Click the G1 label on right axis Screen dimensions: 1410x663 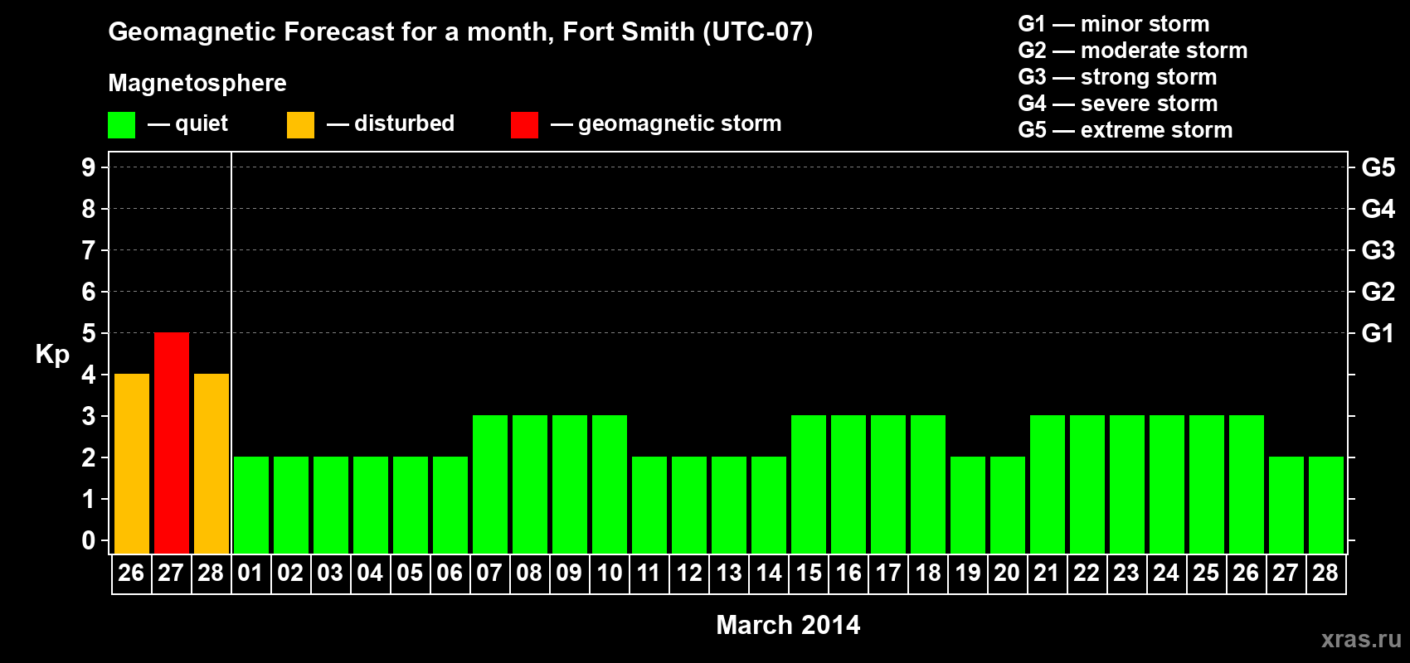1378,333
